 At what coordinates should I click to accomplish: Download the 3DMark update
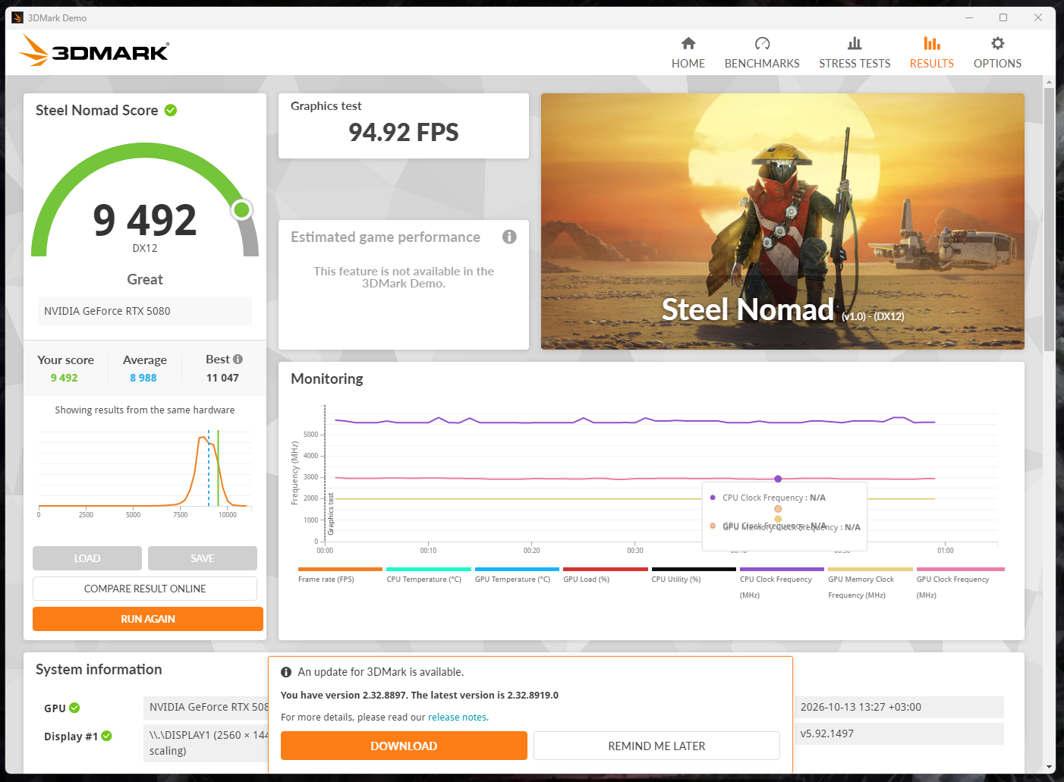click(404, 746)
